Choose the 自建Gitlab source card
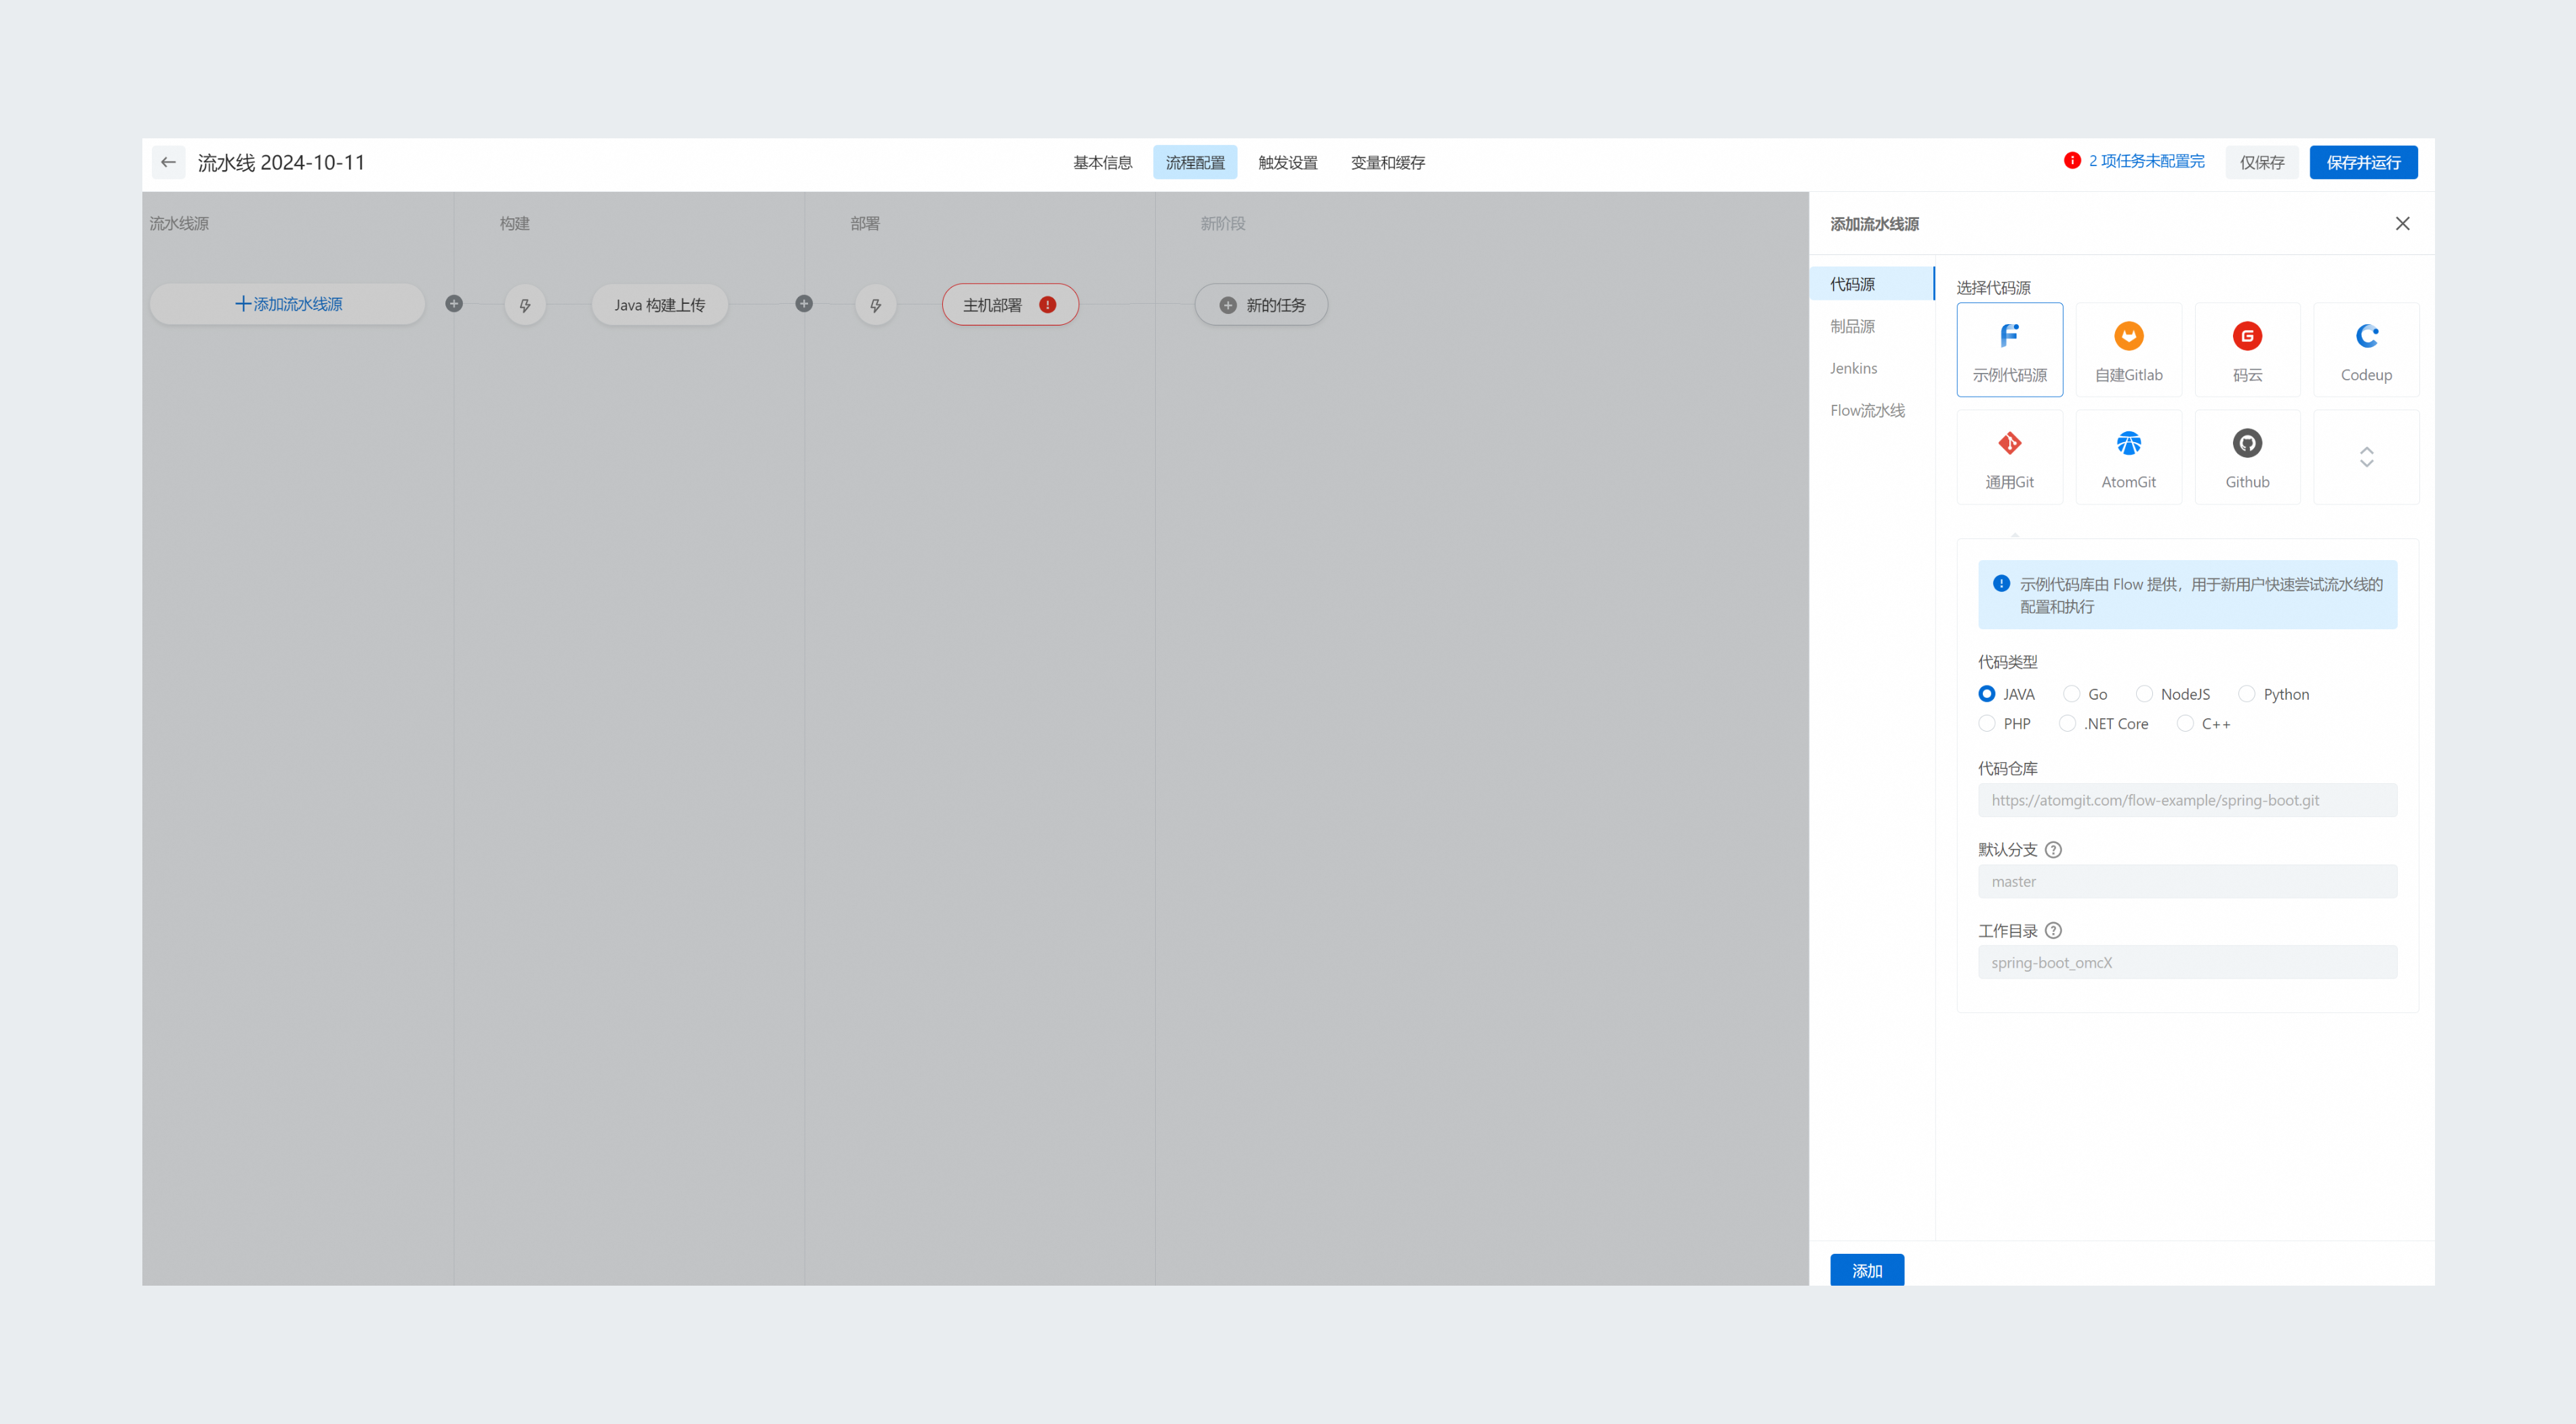 2128,349
